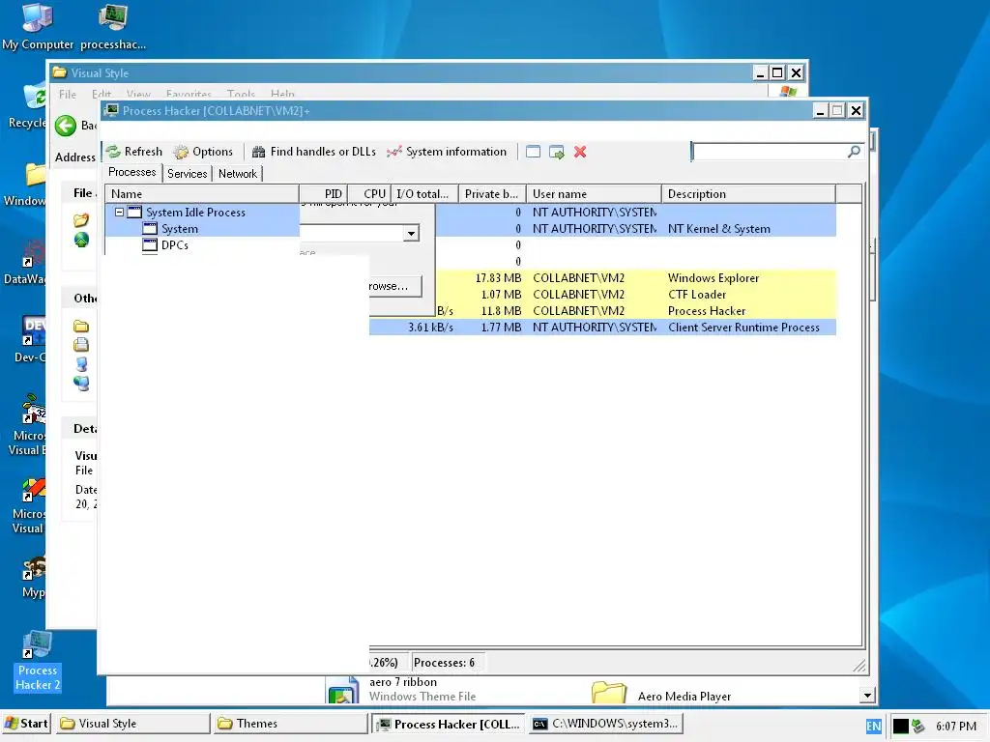Open System information window
The width and height of the screenshot is (990, 742).
point(447,152)
